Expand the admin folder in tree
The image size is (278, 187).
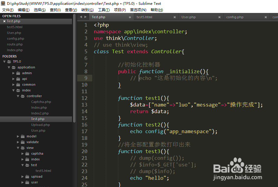pos(14,73)
